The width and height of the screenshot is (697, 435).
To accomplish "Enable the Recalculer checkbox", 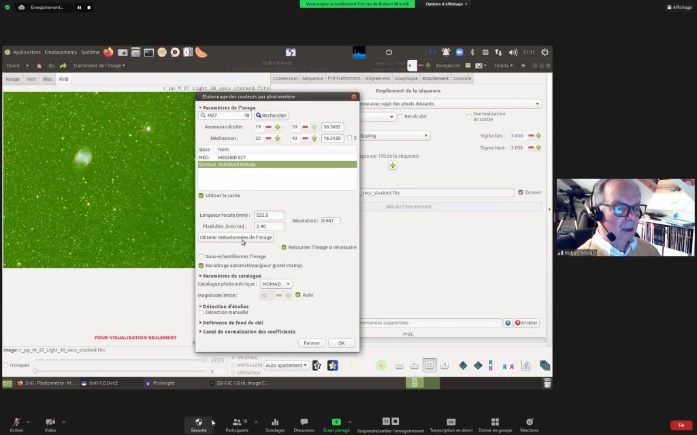I will [400, 116].
